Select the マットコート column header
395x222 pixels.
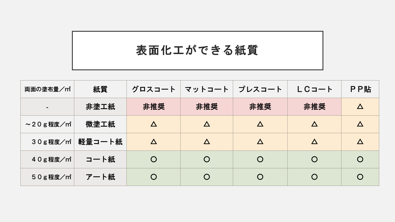(x=207, y=89)
